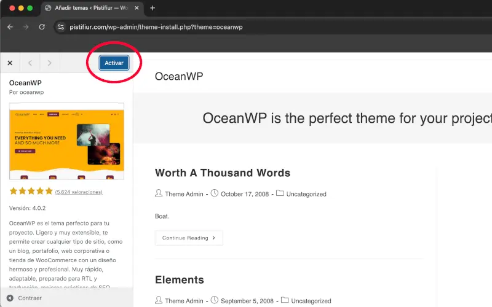
Task: Click Continue Reading button under Boat
Action: (189, 238)
